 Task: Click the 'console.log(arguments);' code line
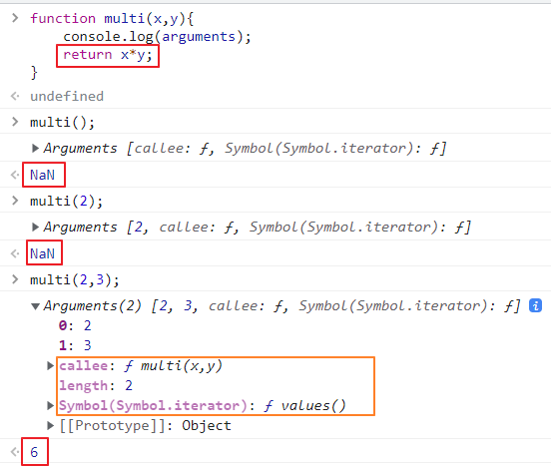(x=157, y=37)
